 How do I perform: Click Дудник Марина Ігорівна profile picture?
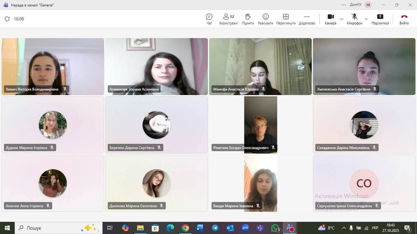coord(53,125)
